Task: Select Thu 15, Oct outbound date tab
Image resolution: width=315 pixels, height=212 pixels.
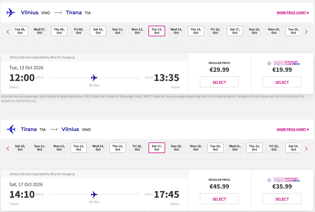Action: tap(196, 31)
